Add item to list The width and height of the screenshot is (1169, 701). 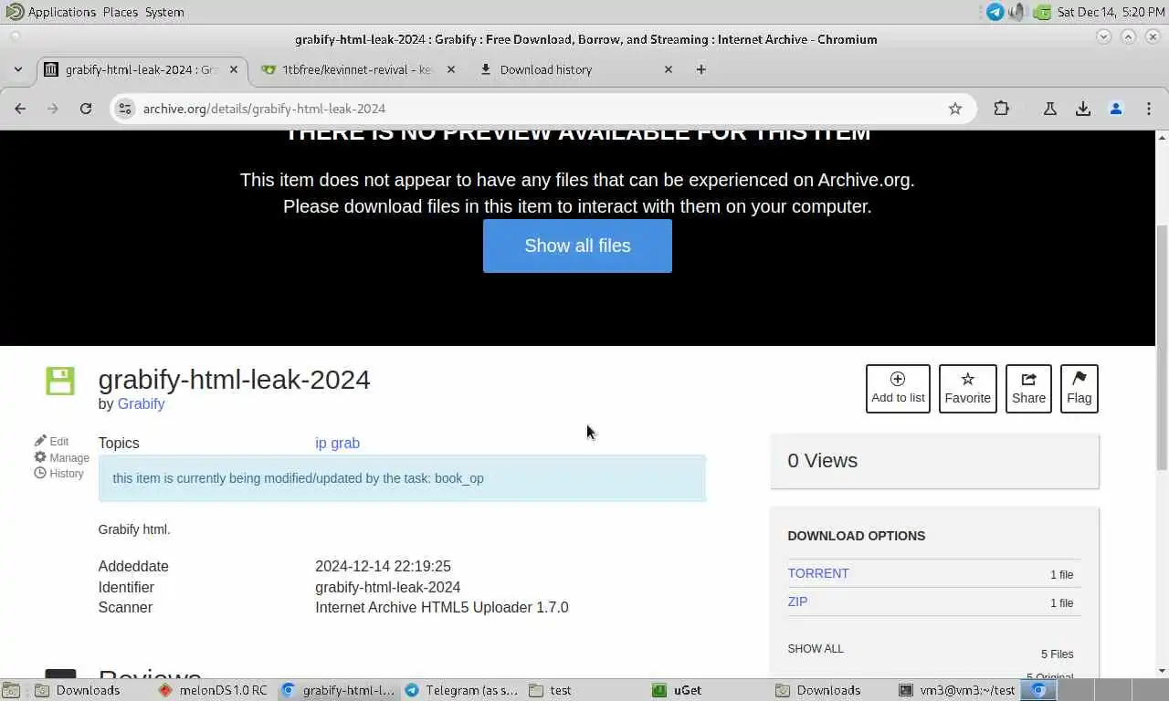pyautogui.click(x=898, y=389)
